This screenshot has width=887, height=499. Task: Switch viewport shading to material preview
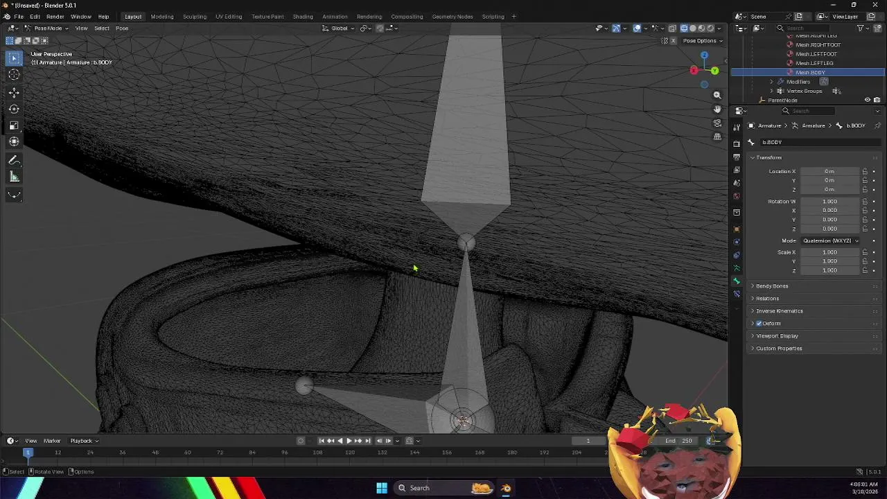[x=701, y=28]
